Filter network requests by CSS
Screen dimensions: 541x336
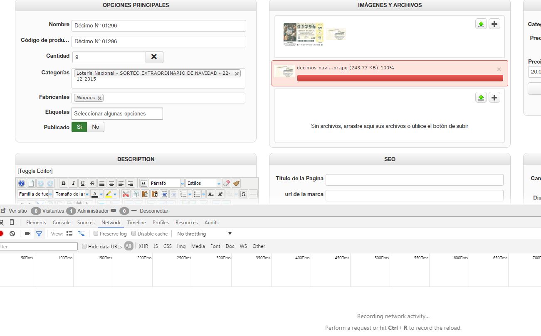click(168, 246)
